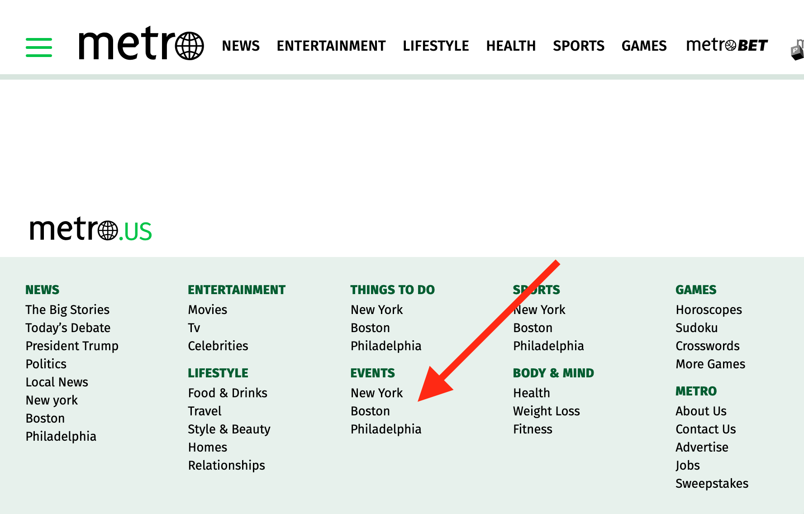The height and width of the screenshot is (514, 804).
Task: Select Boston under Sports
Action: click(533, 328)
